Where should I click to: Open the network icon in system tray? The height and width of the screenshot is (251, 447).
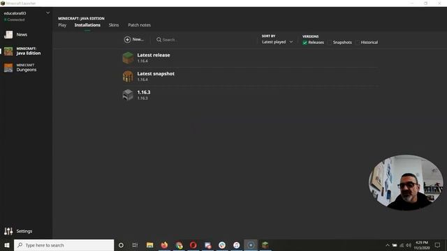point(402,245)
